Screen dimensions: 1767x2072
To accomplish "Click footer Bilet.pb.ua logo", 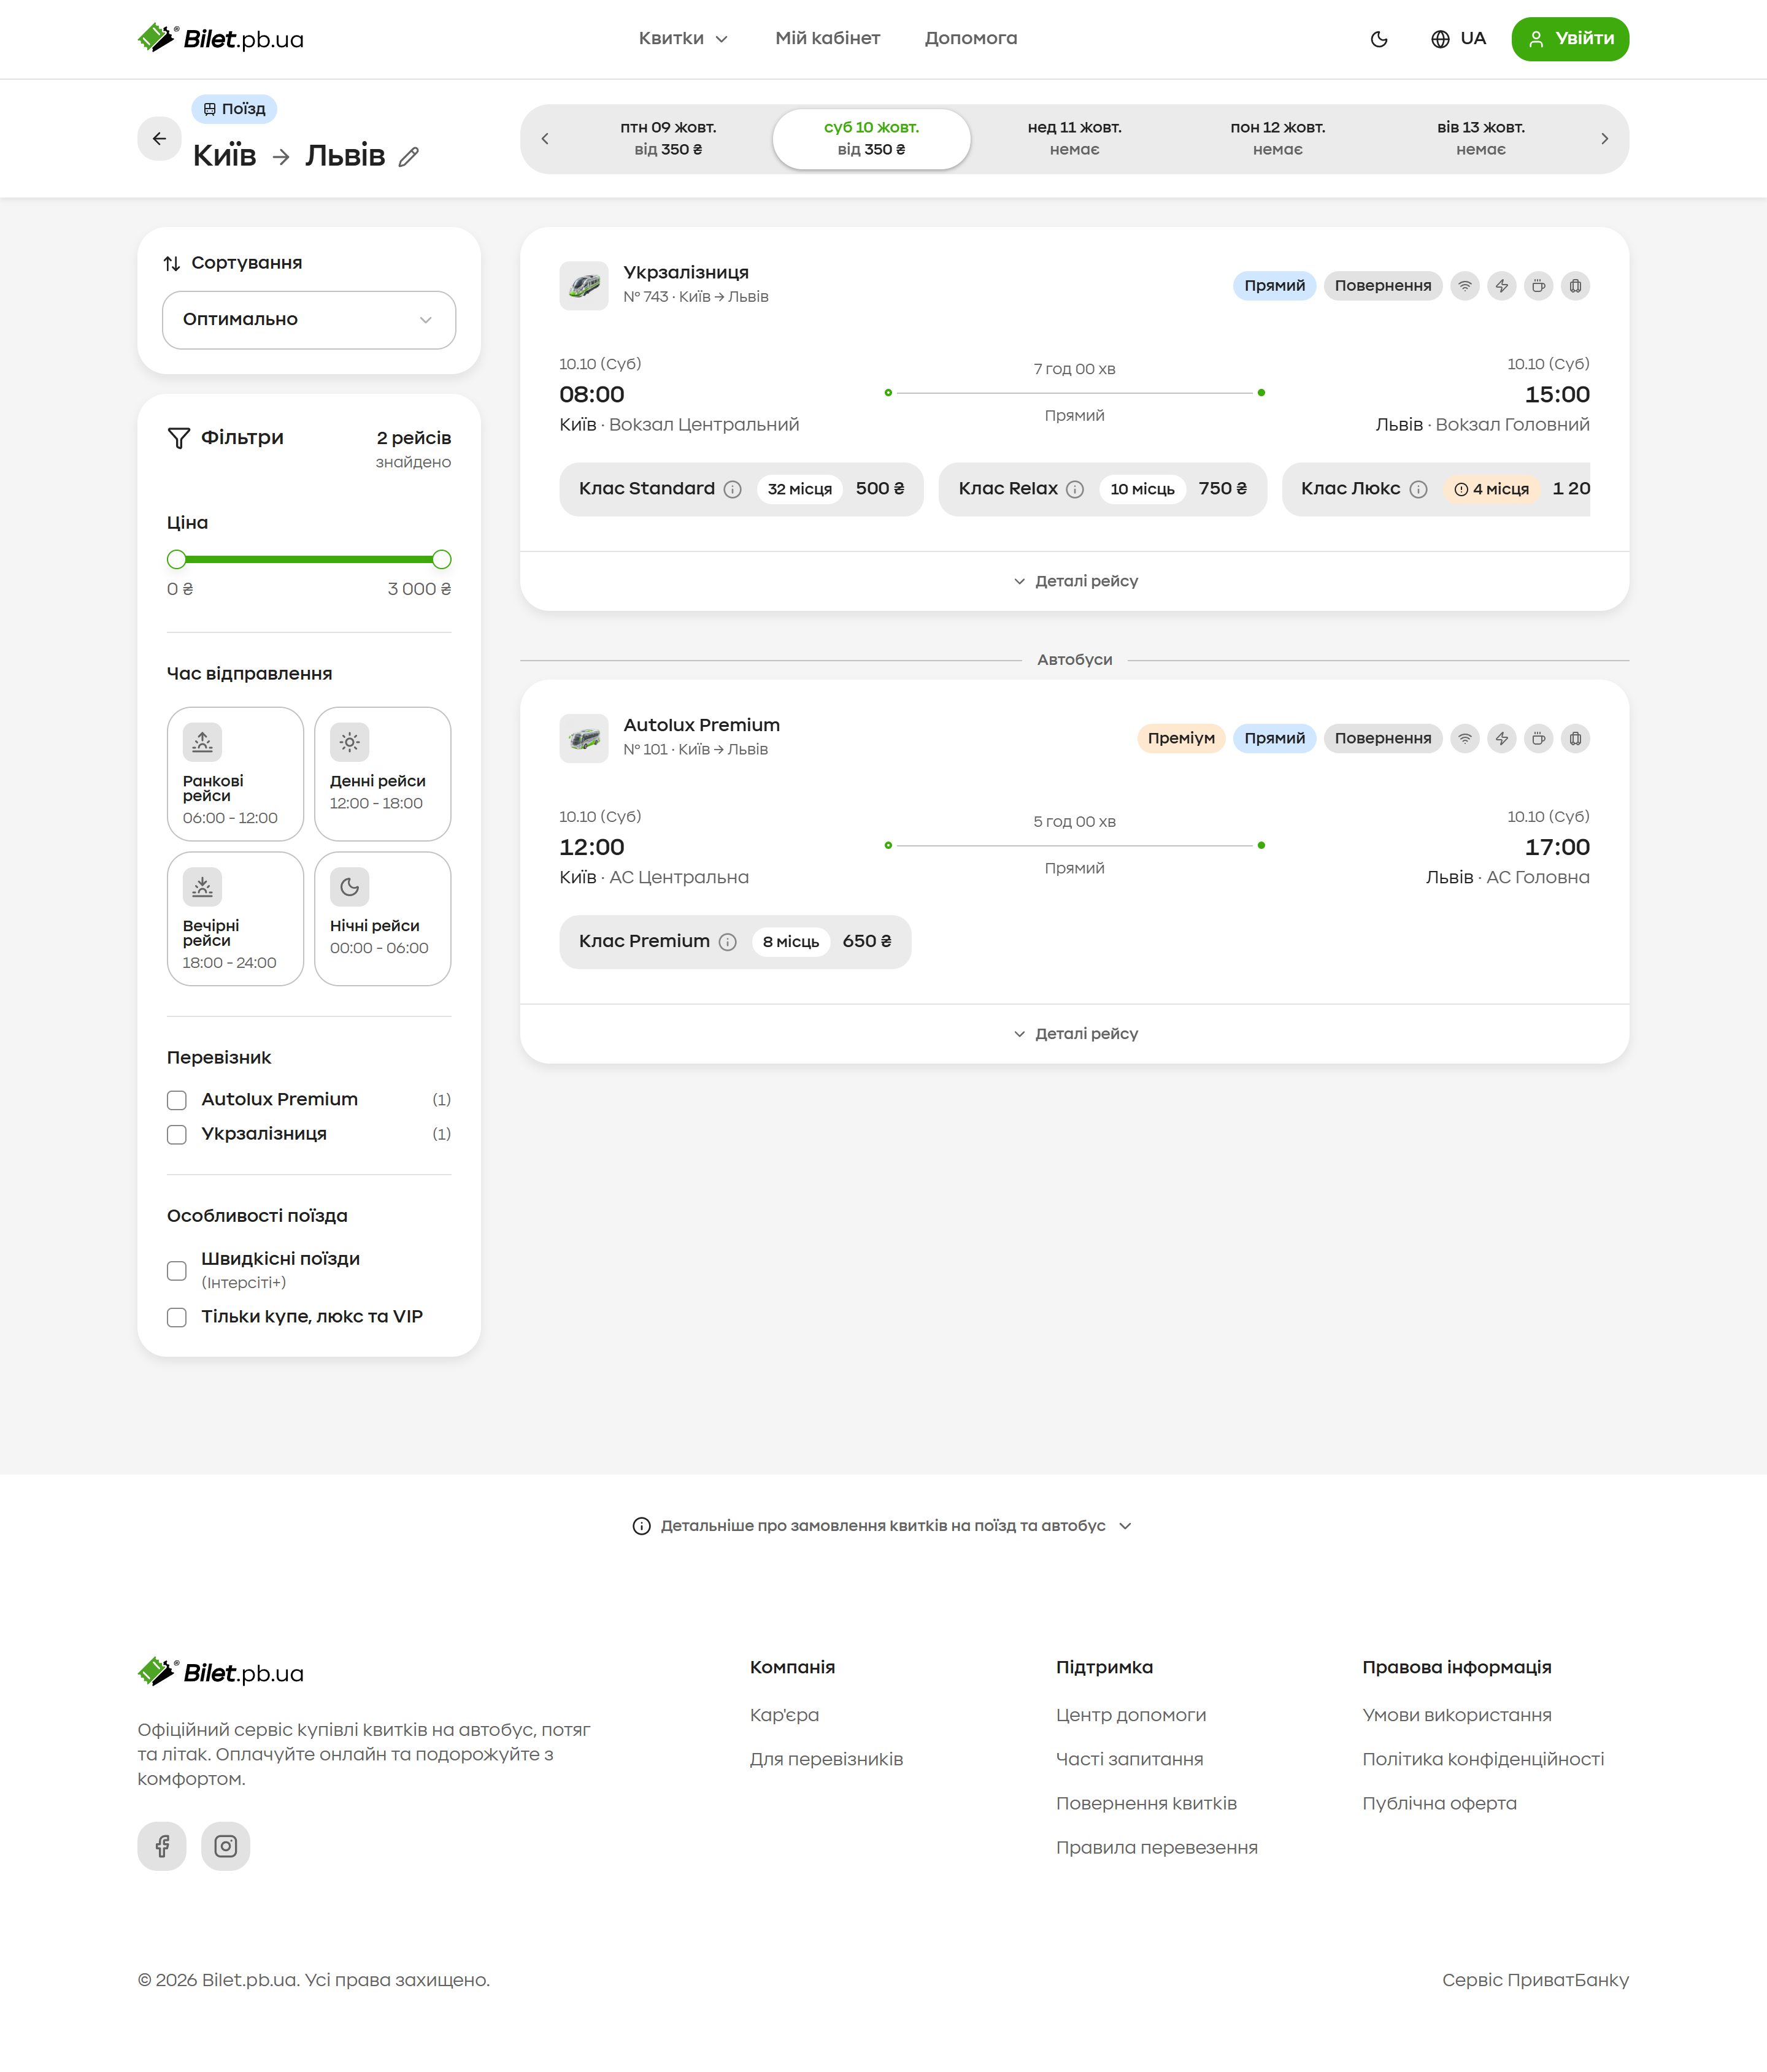I will point(220,1672).
